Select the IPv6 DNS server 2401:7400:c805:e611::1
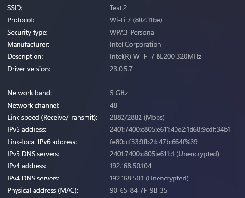This screenshot has height=198, width=245. pos(142,154)
